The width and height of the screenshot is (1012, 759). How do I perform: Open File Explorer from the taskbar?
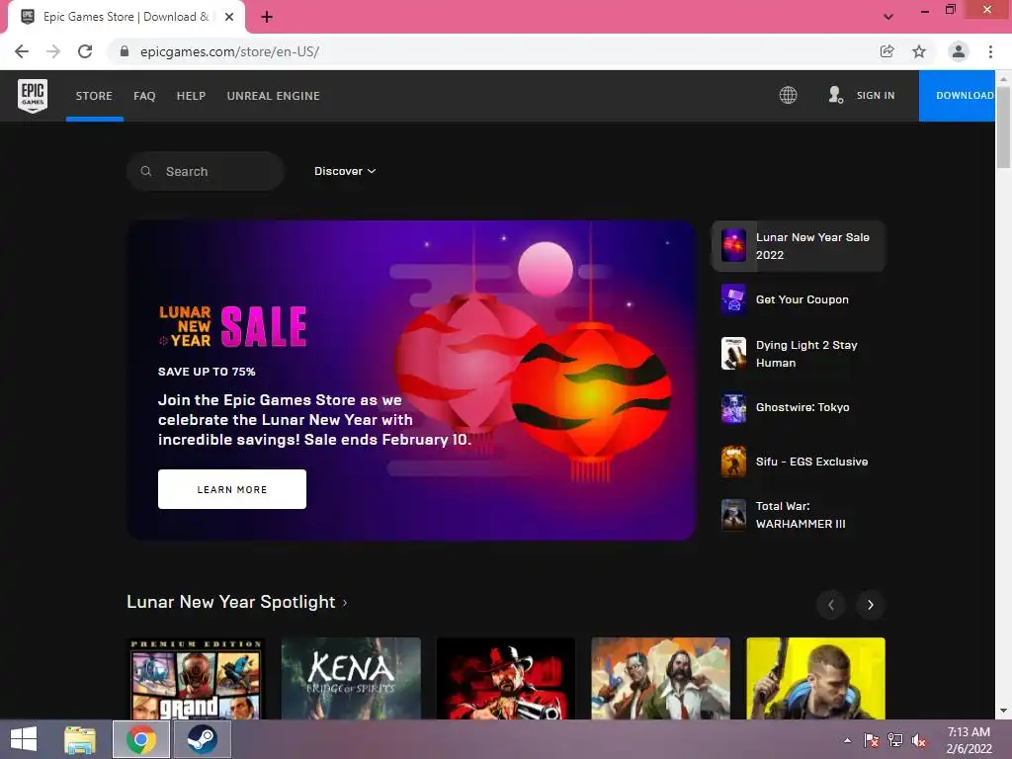pos(80,739)
